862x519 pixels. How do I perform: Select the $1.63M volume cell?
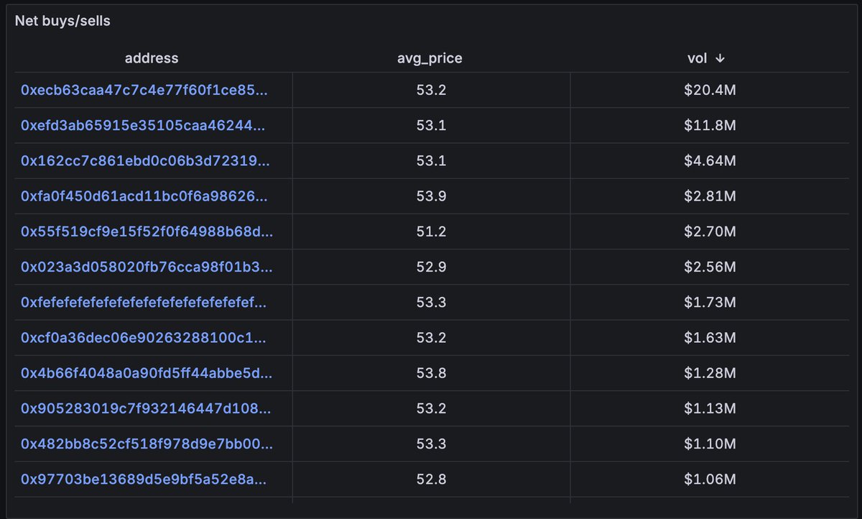(x=710, y=337)
